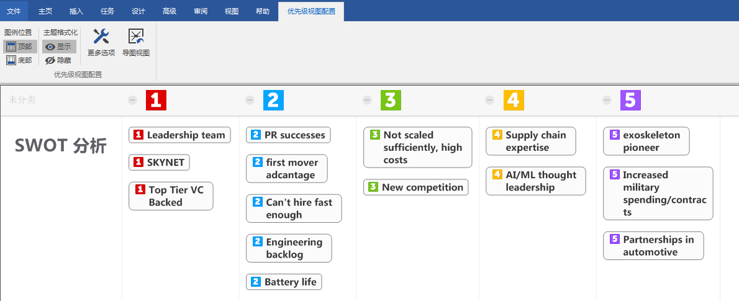Click priority icon on SKYNET topic
Image resolution: width=739 pixels, height=301 pixels.
pos(139,163)
